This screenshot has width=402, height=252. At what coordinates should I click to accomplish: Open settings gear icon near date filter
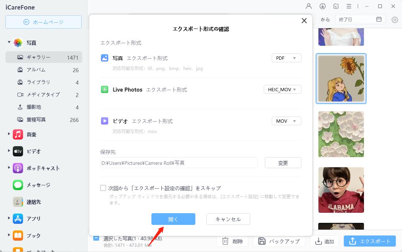[x=395, y=20]
